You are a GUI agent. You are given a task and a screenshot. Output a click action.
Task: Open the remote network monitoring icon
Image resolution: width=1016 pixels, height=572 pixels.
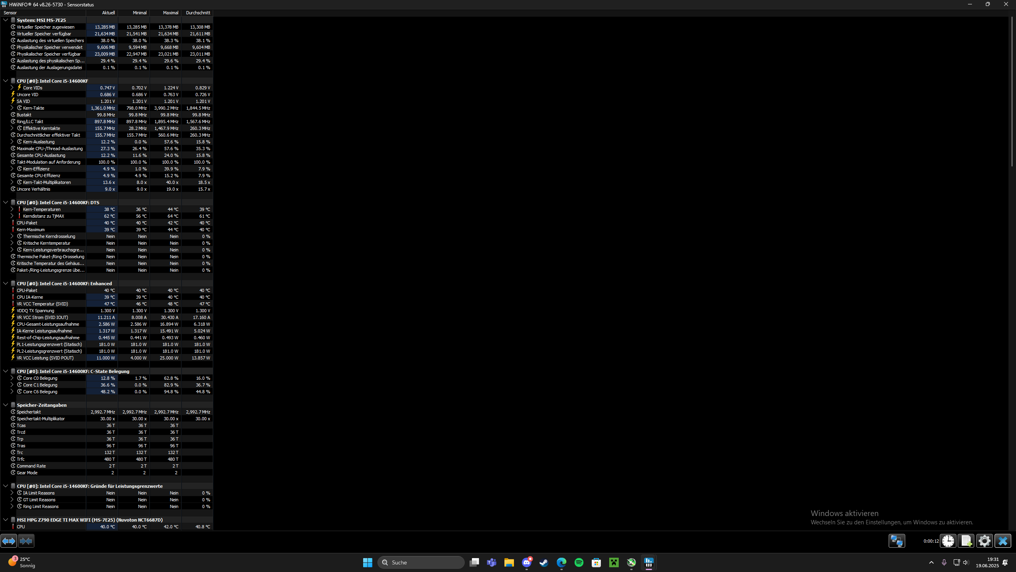[897, 541]
